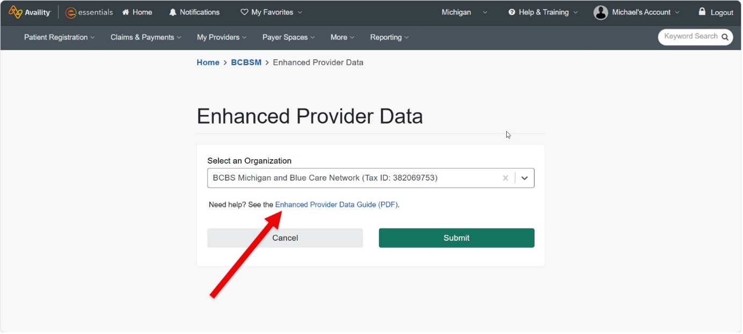Open the Enhanced Provider Data Guide PDF
The height and width of the screenshot is (334, 743).
pos(337,205)
